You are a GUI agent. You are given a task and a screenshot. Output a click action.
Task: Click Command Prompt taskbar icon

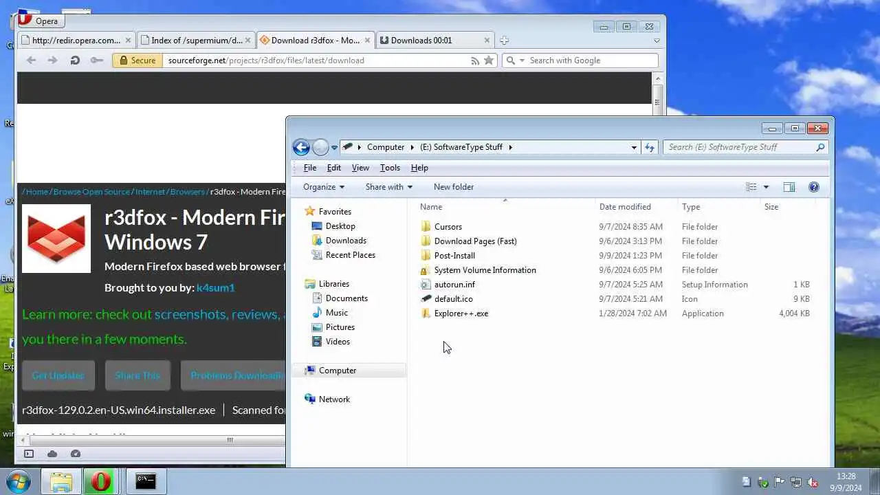(x=145, y=481)
